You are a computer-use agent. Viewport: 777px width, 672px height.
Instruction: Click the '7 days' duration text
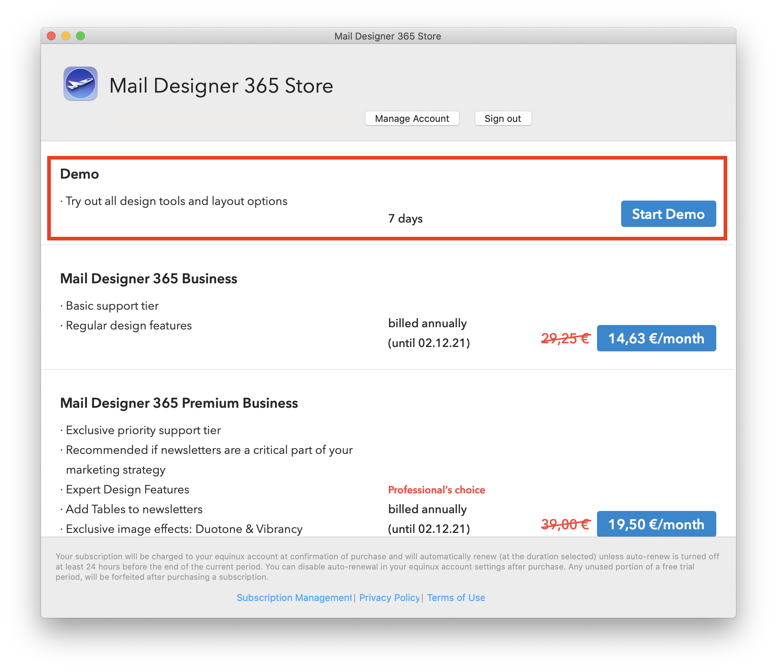pos(405,219)
